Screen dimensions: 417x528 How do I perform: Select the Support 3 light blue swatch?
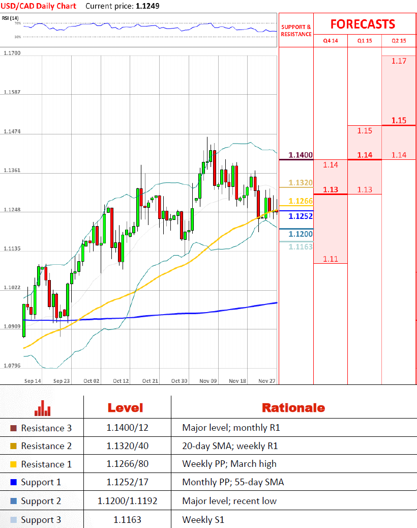pos(13,519)
